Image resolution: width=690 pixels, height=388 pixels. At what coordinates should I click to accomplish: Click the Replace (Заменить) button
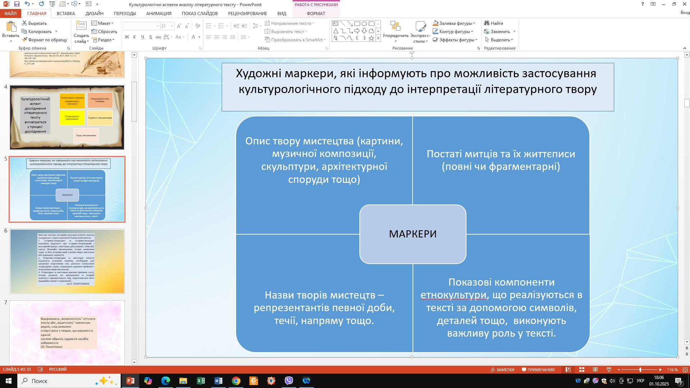coord(500,32)
